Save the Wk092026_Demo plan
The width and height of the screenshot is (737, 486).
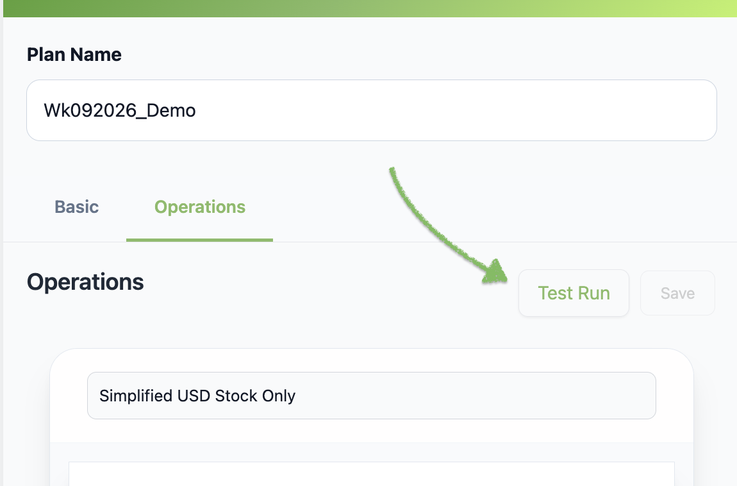click(x=677, y=292)
